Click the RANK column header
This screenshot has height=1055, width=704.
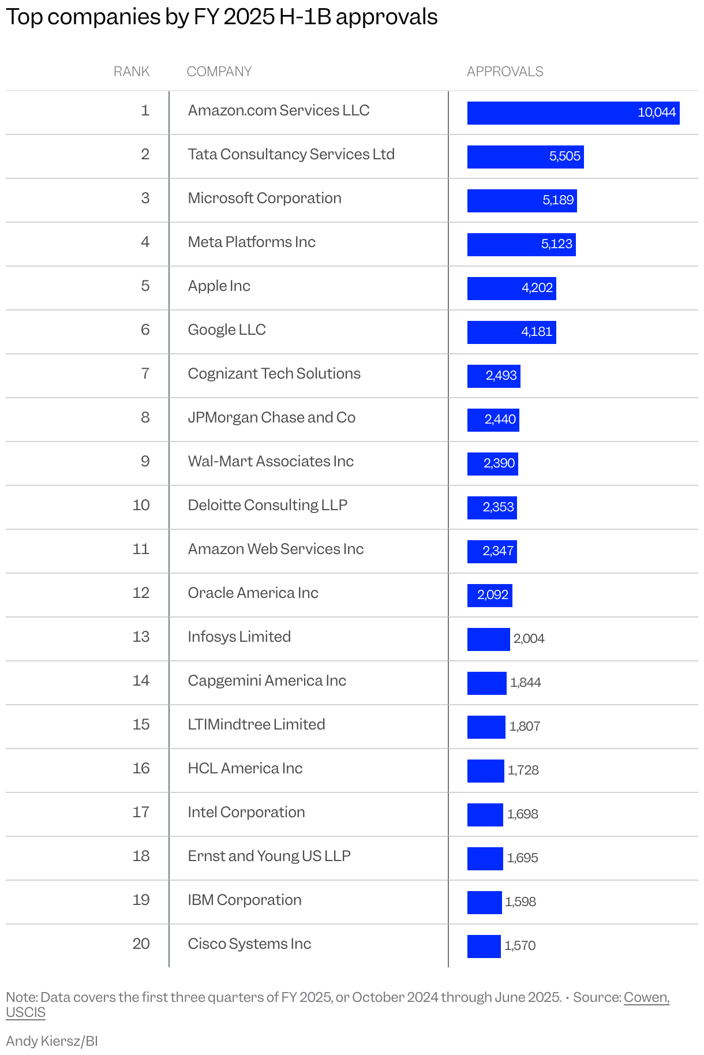132,72
